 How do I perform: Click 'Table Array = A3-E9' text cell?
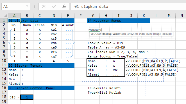(106, 47)
